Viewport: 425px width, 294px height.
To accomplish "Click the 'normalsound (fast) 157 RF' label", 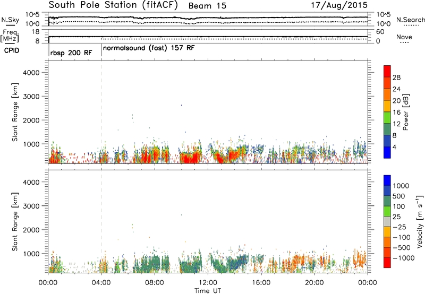I will click(149, 48).
